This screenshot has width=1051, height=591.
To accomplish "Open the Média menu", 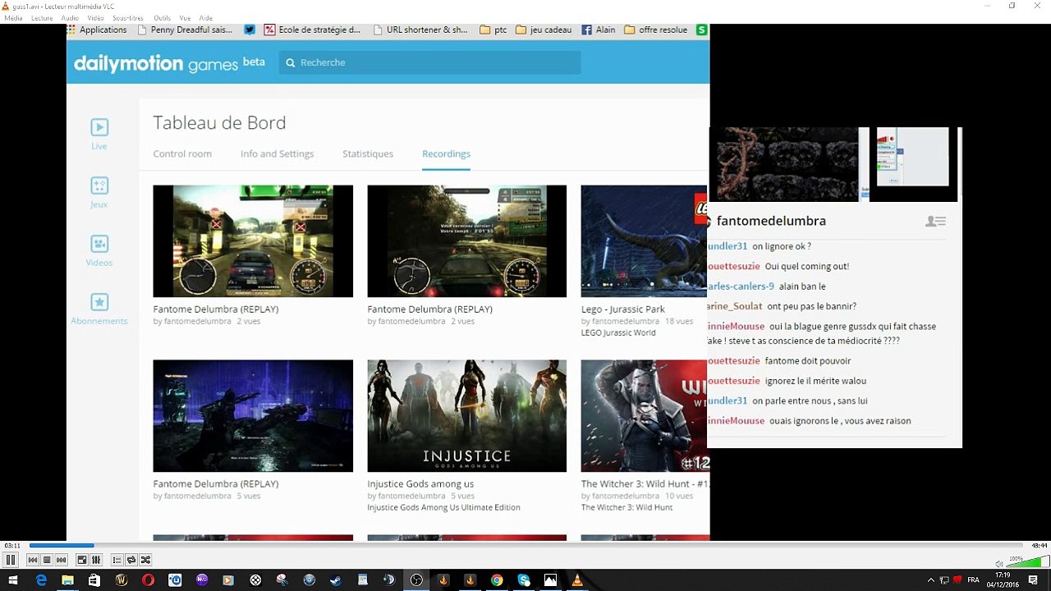I will 13,18.
